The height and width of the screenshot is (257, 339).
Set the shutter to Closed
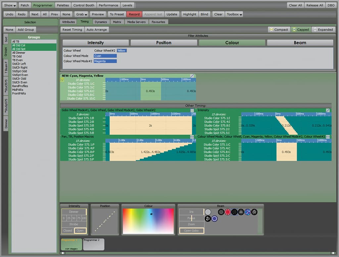pyautogui.click(x=68, y=231)
